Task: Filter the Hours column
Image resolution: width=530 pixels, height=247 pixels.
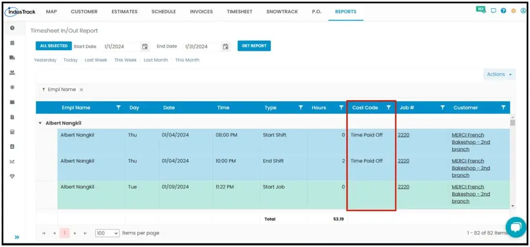Action: pos(341,107)
